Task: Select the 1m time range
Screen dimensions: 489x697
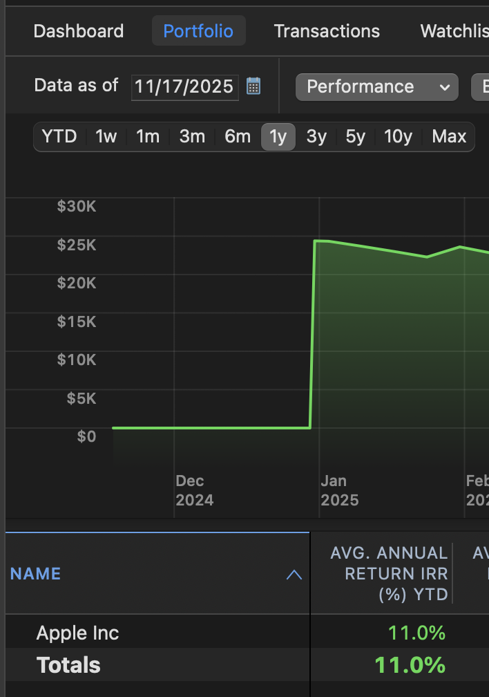Action: click(147, 136)
